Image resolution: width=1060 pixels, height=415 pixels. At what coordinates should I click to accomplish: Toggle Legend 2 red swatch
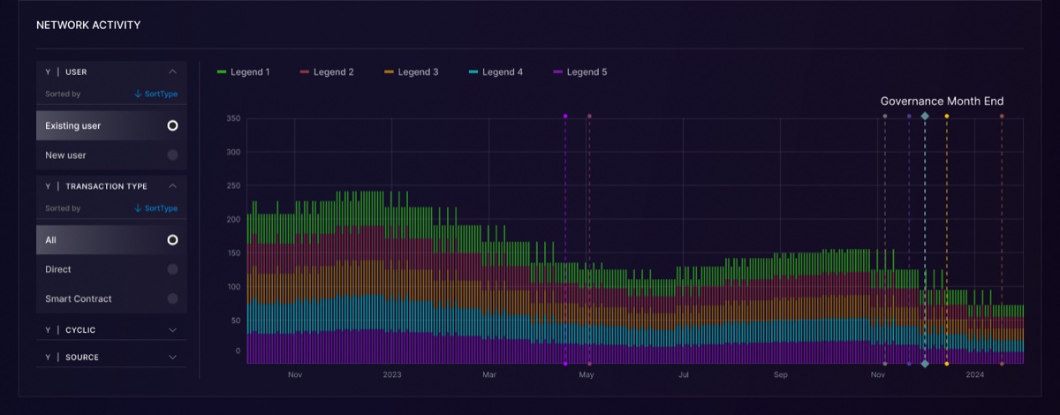coord(305,72)
